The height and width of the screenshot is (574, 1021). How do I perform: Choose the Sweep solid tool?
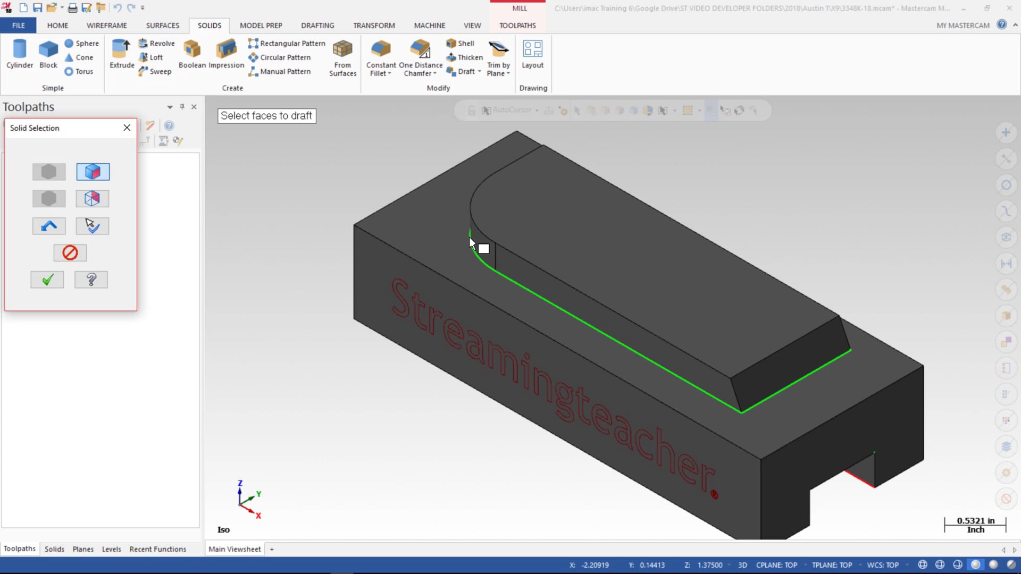click(x=155, y=71)
